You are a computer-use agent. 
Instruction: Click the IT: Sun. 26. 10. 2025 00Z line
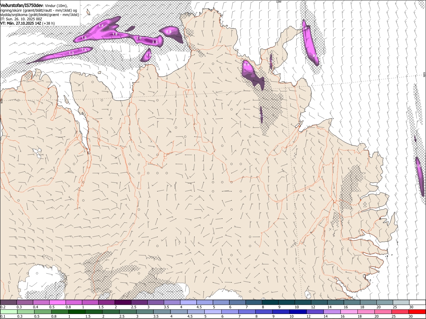point(21,19)
